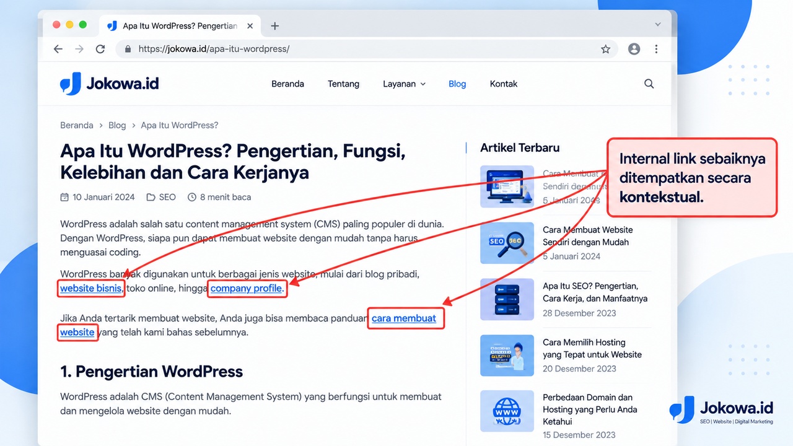Click the clock icon beside 8 menit baca

191,197
